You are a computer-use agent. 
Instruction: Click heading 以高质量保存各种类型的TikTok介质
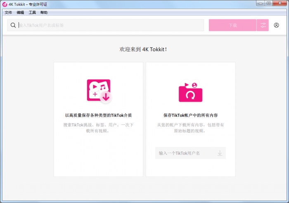click(x=98, y=115)
